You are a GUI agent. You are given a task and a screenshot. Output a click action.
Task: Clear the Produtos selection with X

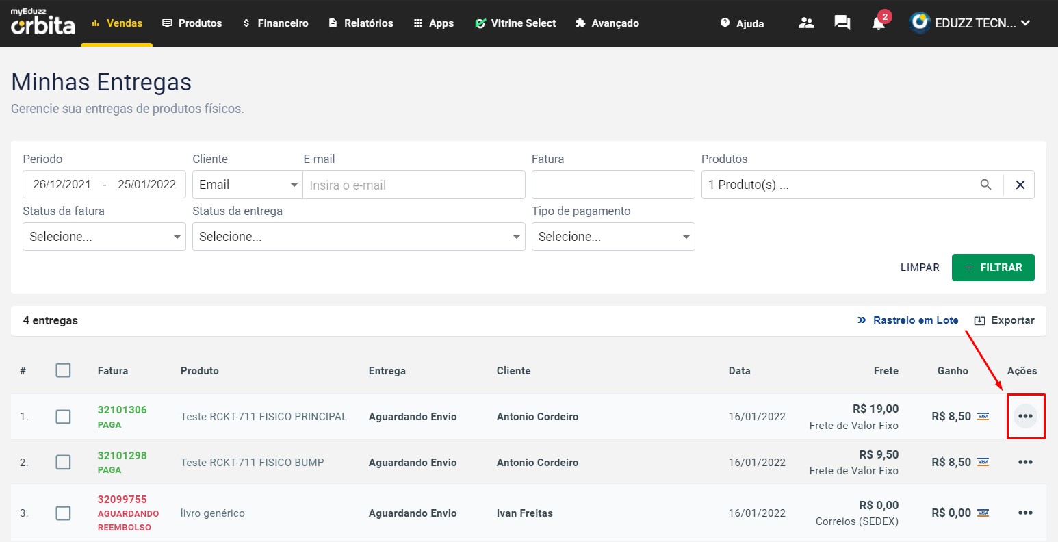coord(1020,185)
